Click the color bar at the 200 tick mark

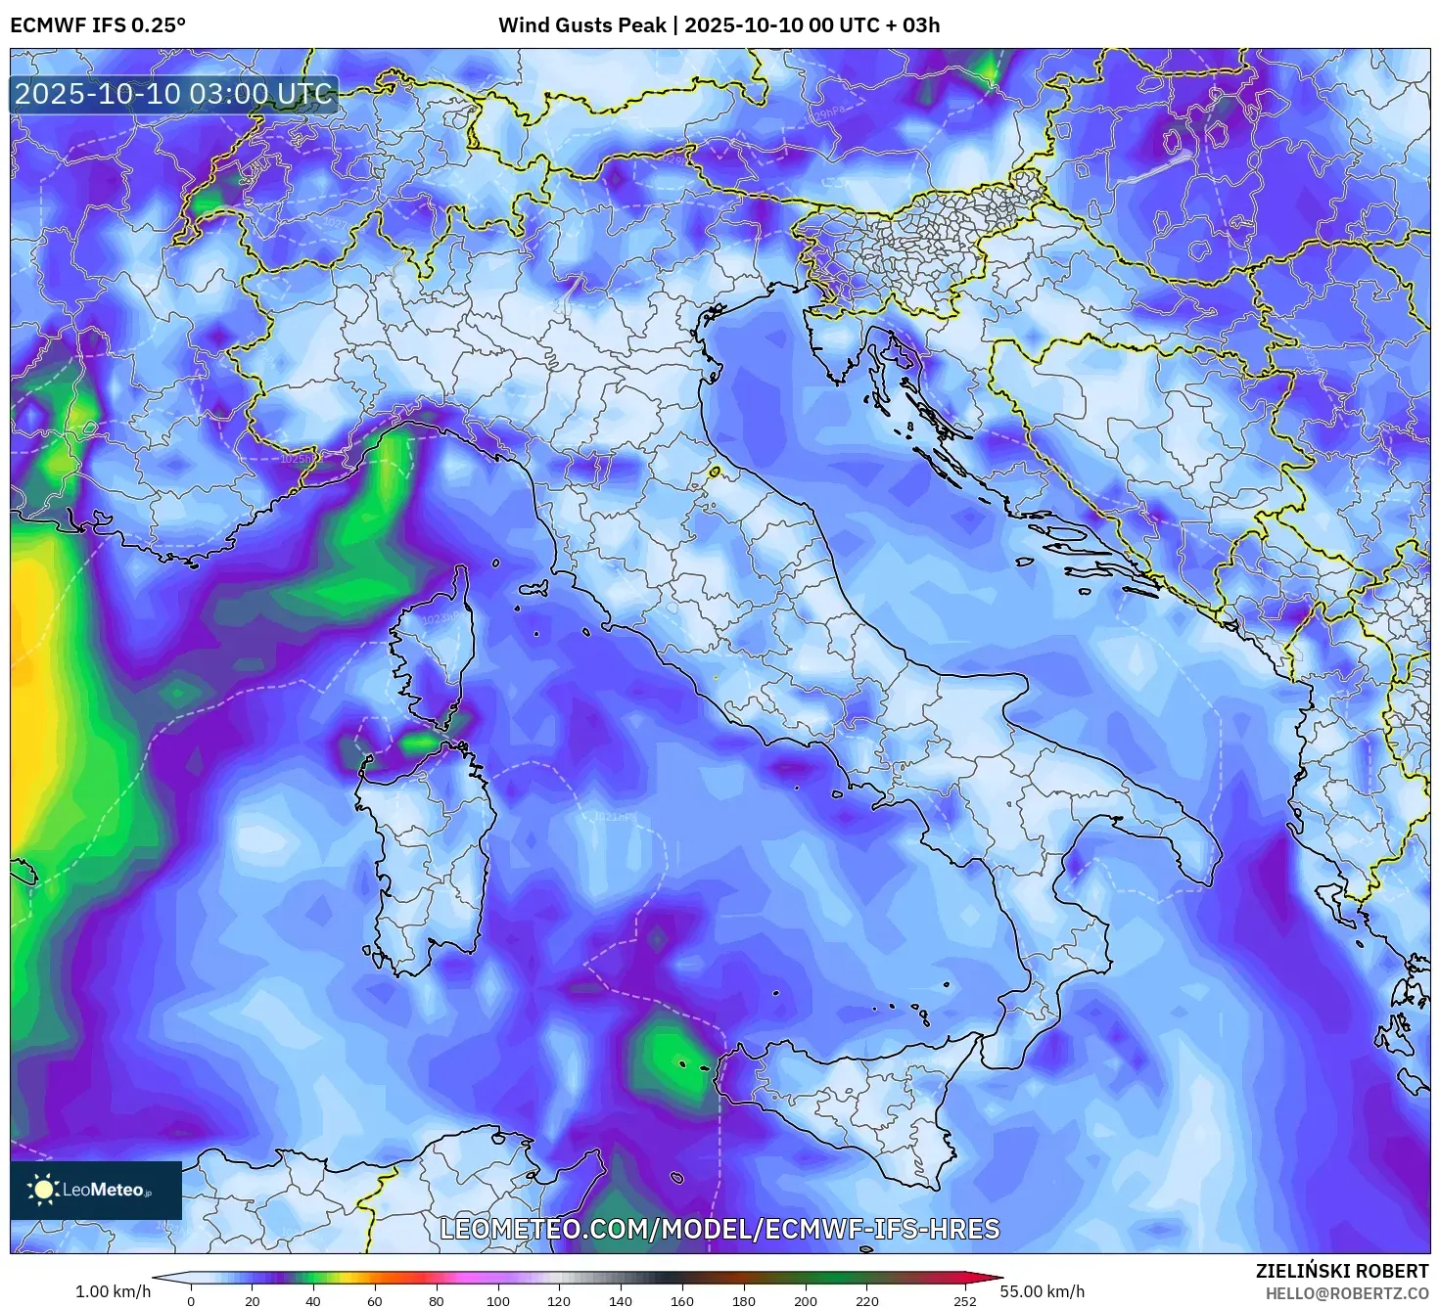pyautogui.click(x=806, y=1278)
